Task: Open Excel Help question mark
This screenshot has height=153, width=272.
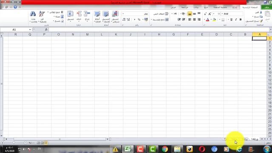Action: [x=15, y=7]
